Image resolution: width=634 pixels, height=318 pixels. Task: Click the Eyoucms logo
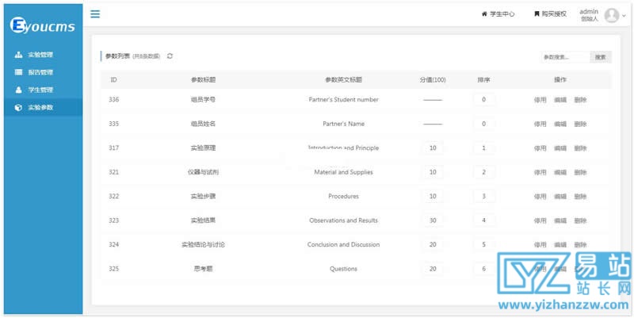[43, 26]
